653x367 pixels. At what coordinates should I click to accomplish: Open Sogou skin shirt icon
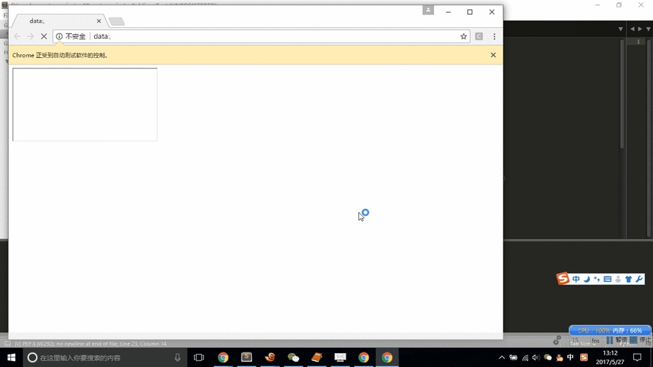tap(629, 279)
